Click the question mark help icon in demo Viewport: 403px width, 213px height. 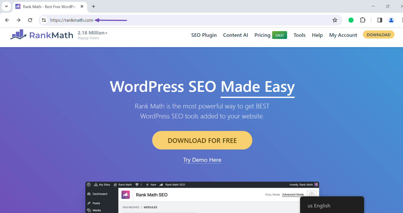click(312, 194)
